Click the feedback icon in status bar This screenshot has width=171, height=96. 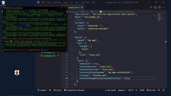point(159,90)
